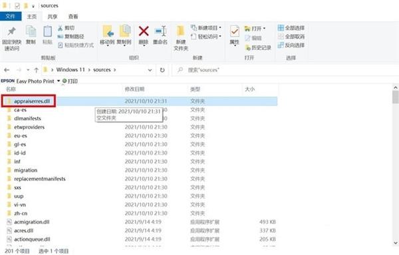Select the ca-es folder
The image size is (399, 255).
point(20,110)
